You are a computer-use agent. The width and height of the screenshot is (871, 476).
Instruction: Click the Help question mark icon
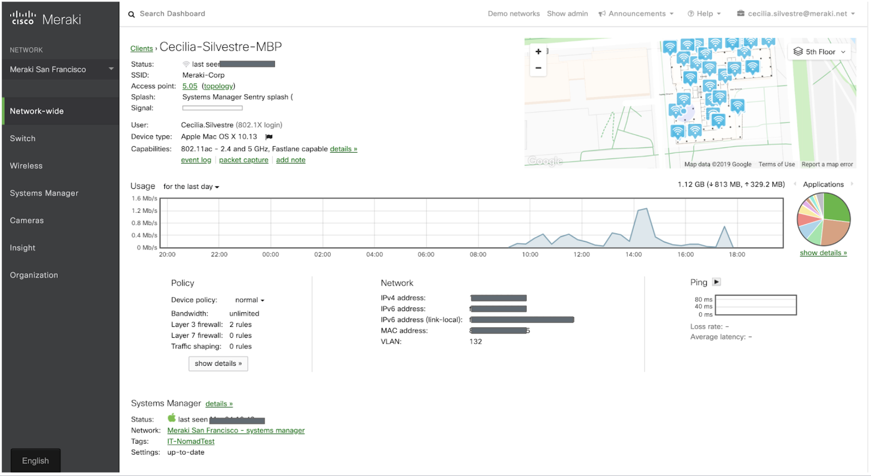(690, 13)
